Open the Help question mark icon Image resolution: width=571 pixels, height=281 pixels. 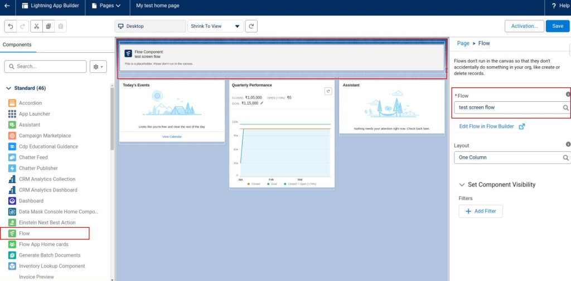[x=554, y=6]
